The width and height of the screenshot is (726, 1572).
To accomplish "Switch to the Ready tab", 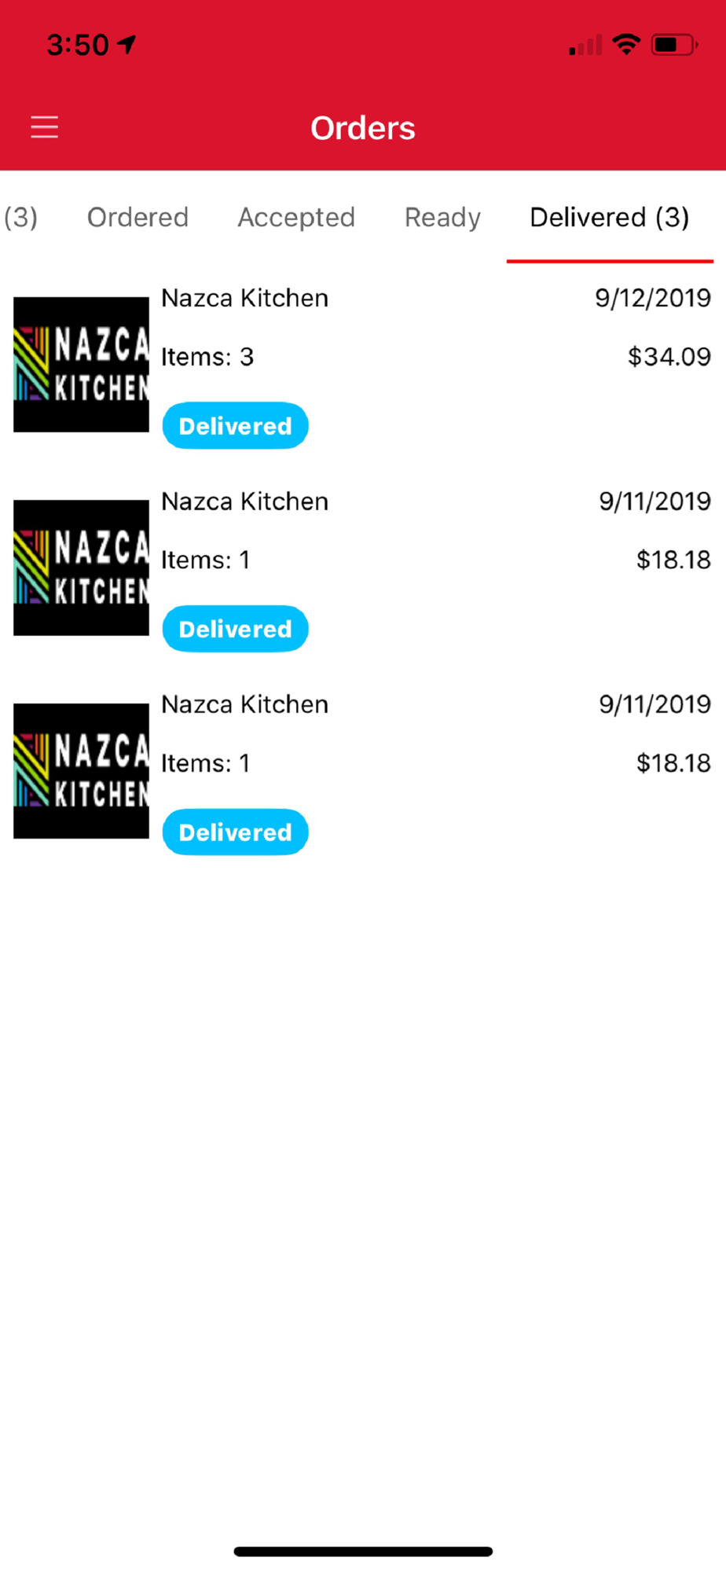I will click(442, 218).
